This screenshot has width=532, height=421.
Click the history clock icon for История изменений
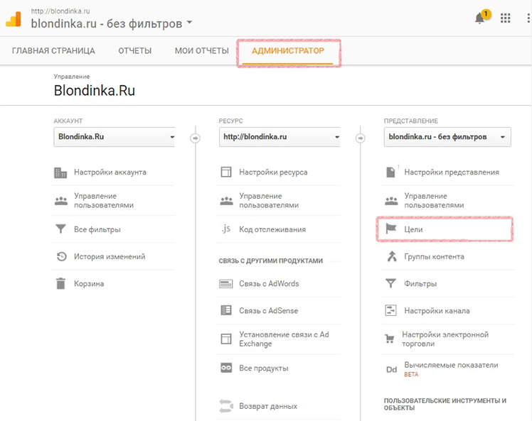tap(61, 256)
